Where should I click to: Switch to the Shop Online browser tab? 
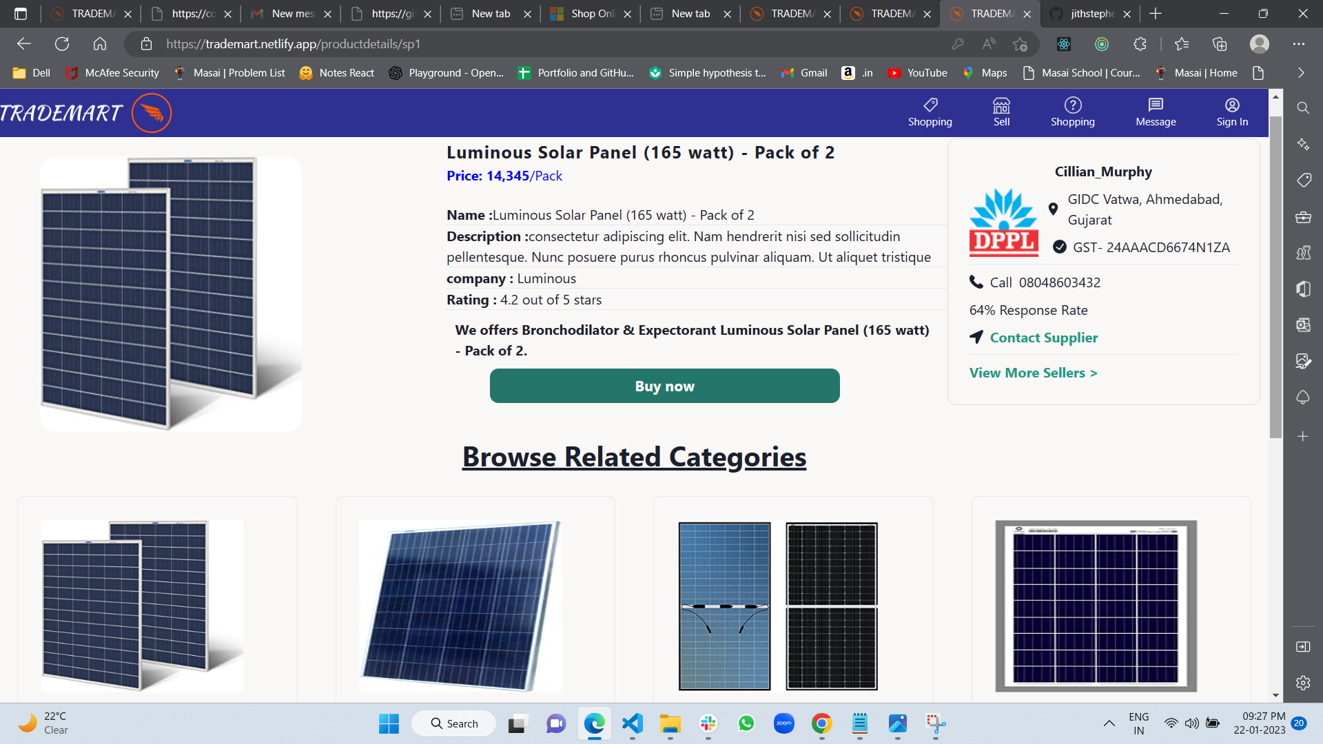tap(591, 14)
